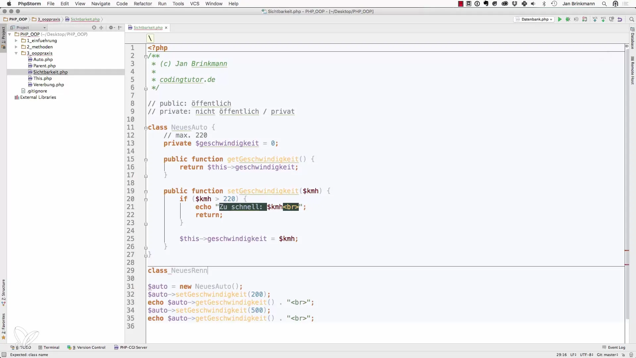Switch to Sichtbarkeit.php editor tab
The image size is (636, 358).
point(148,28)
